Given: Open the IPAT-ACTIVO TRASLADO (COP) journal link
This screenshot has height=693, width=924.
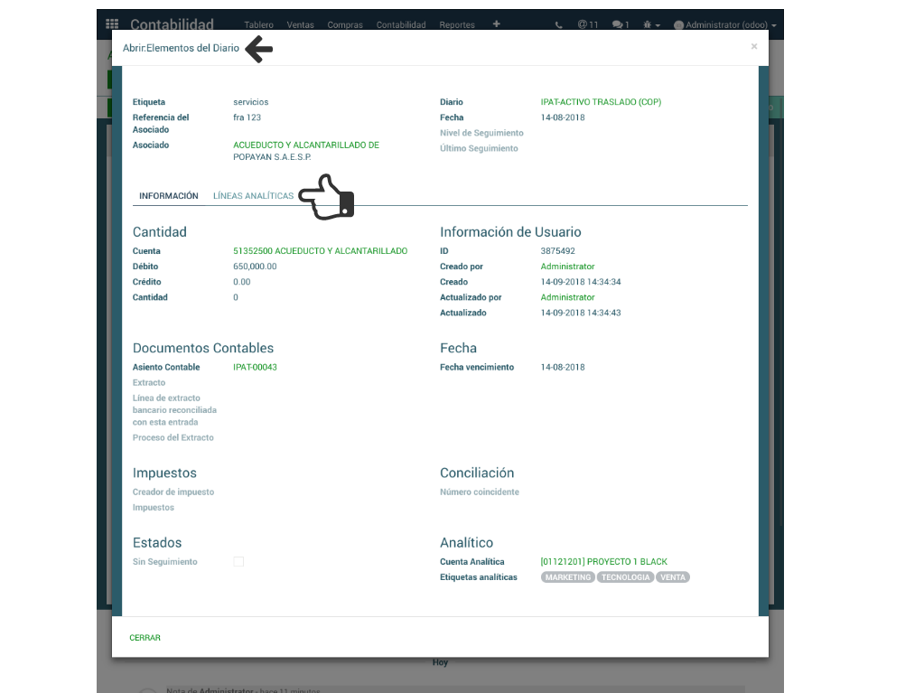Looking at the screenshot, I should coord(601,102).
